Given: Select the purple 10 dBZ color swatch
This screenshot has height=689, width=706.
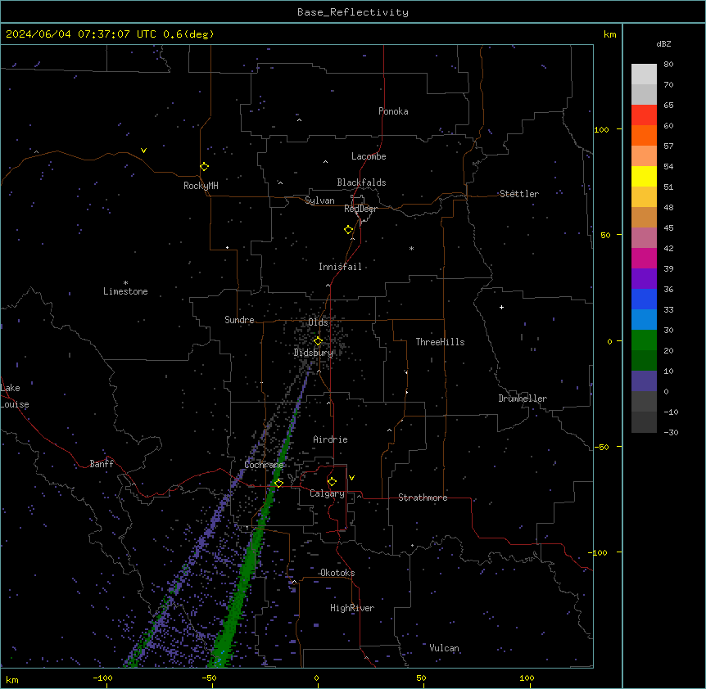Looking at the screenshot, I should [644, 381].
